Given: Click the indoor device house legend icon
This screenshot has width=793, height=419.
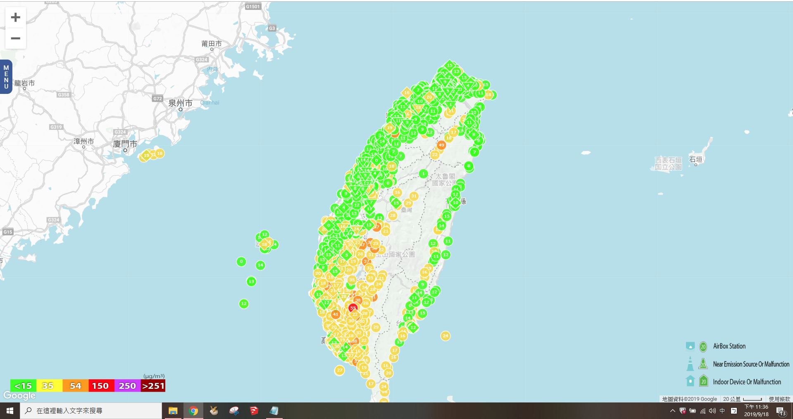Looking at the screenshot, I should point(690,381).
